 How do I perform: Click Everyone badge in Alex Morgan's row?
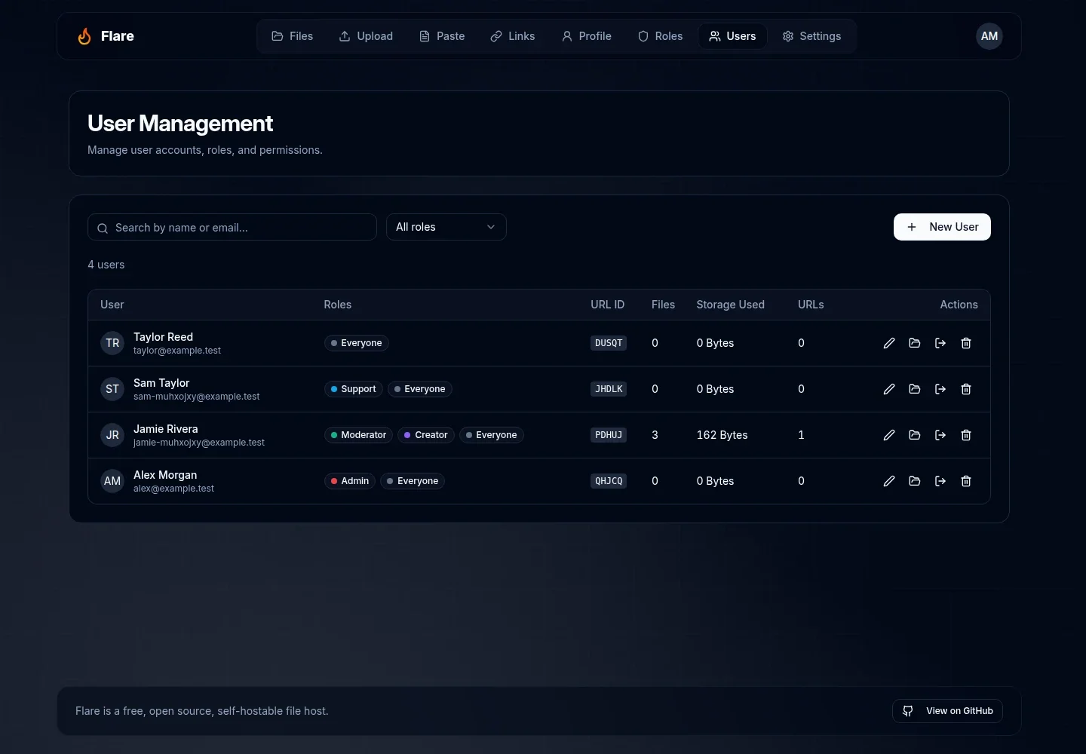[x=413, y=481]
